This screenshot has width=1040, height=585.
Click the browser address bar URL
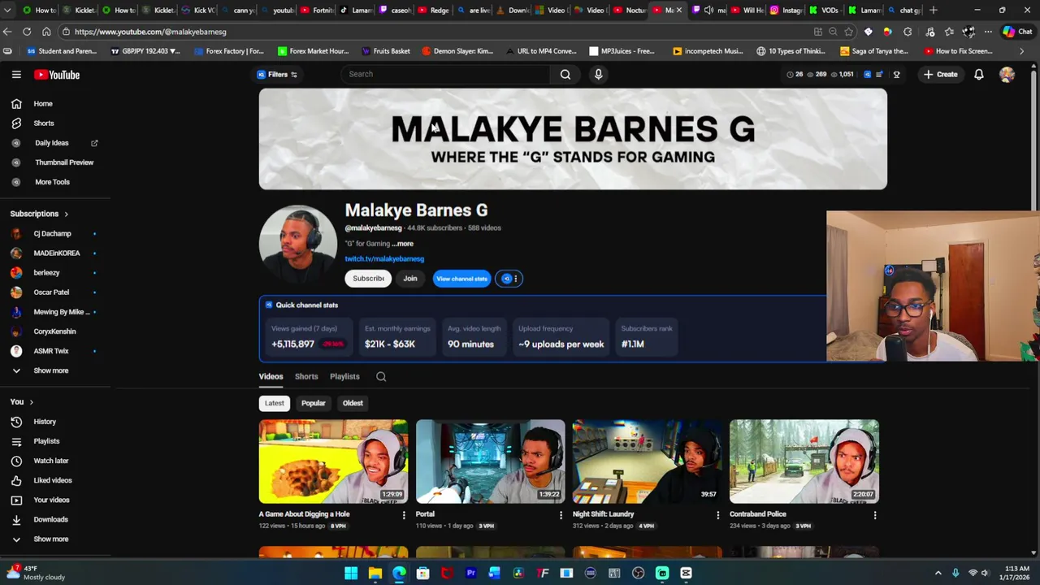click(x=150, y=32)
